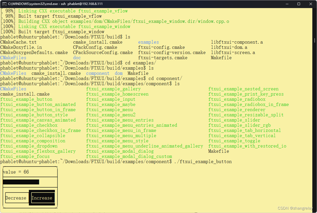Click 'ftxui_example_slider' file name
Image resolution: width=317 pixels, height=213 pixels.
(x=234, y=120)
